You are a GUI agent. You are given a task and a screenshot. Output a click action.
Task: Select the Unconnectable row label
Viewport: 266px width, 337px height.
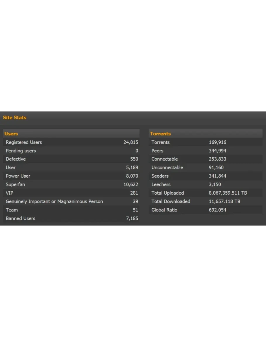[x=167, y=167]
